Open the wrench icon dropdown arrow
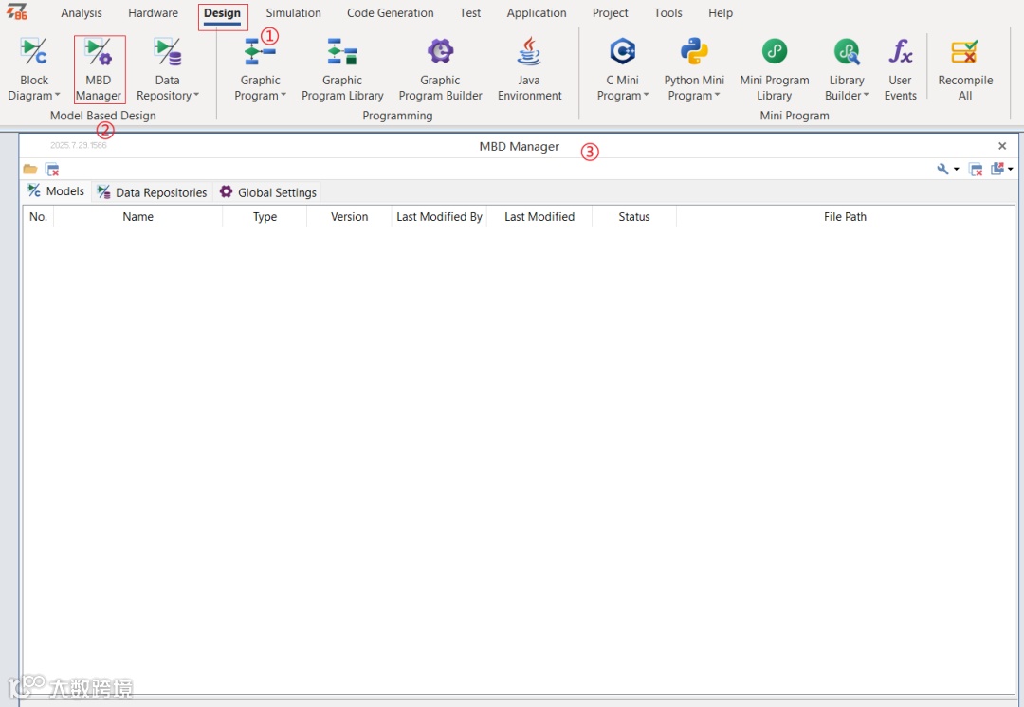This screenshot has height=707, width=1024. [x=956, y=169]
